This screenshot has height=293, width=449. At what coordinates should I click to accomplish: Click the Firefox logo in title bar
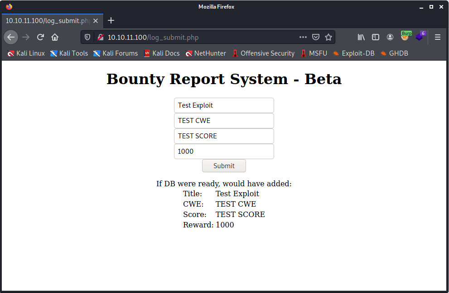coord(9,7)
